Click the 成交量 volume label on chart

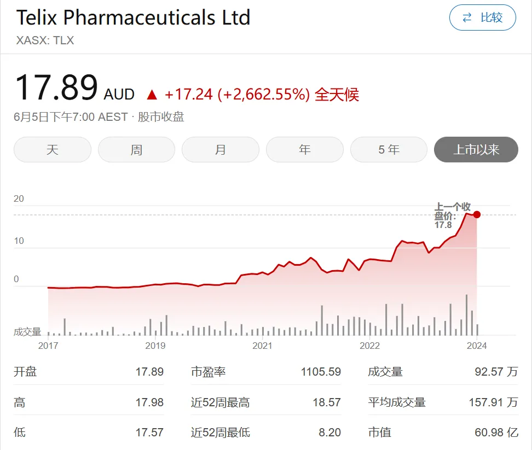tap(27, 332)
